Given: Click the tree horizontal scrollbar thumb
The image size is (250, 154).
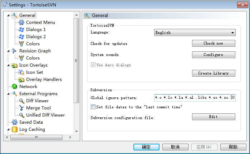Looking at the screenshot, I should 36,137.
